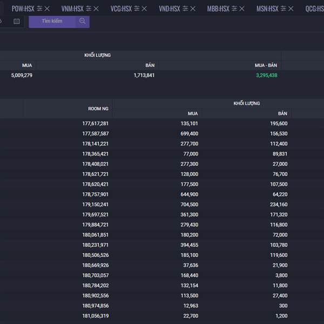Viewport: 324px width, 324px height.
Task: Click the settings icon on VNM-HSX tab
Action: tap(88, 9)
